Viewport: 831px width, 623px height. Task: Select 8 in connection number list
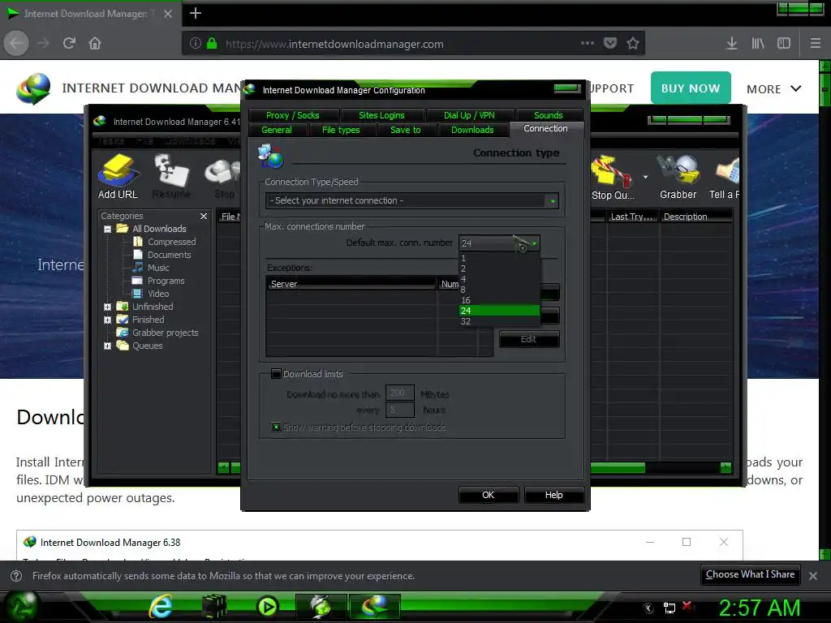499,290
